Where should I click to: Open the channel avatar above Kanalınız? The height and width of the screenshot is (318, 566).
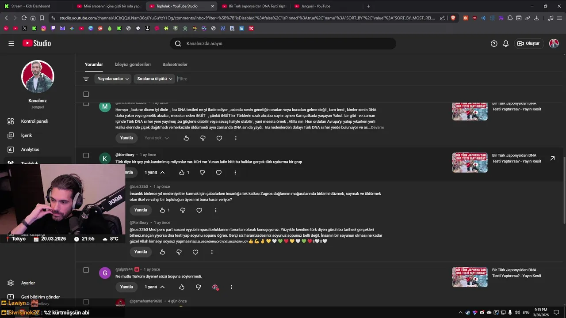38,76
